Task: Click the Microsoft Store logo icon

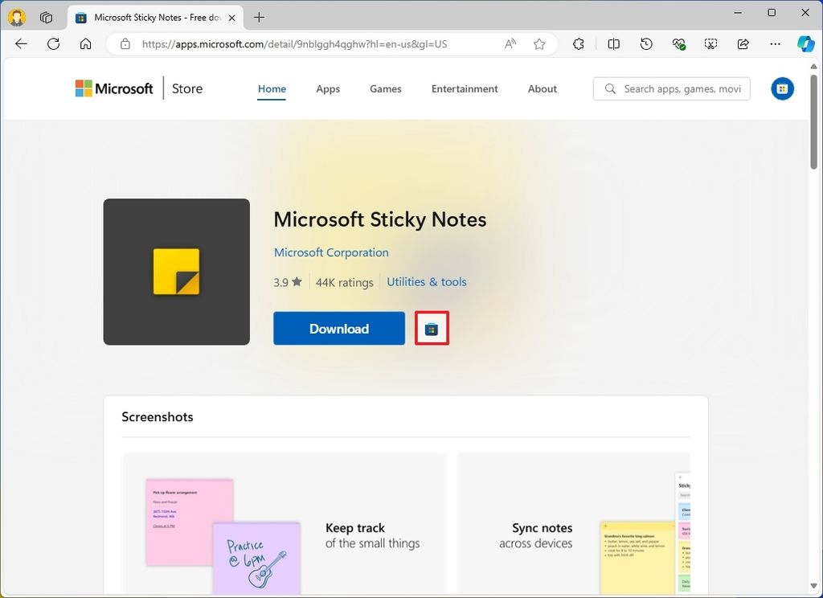Action: coord(83,88)
